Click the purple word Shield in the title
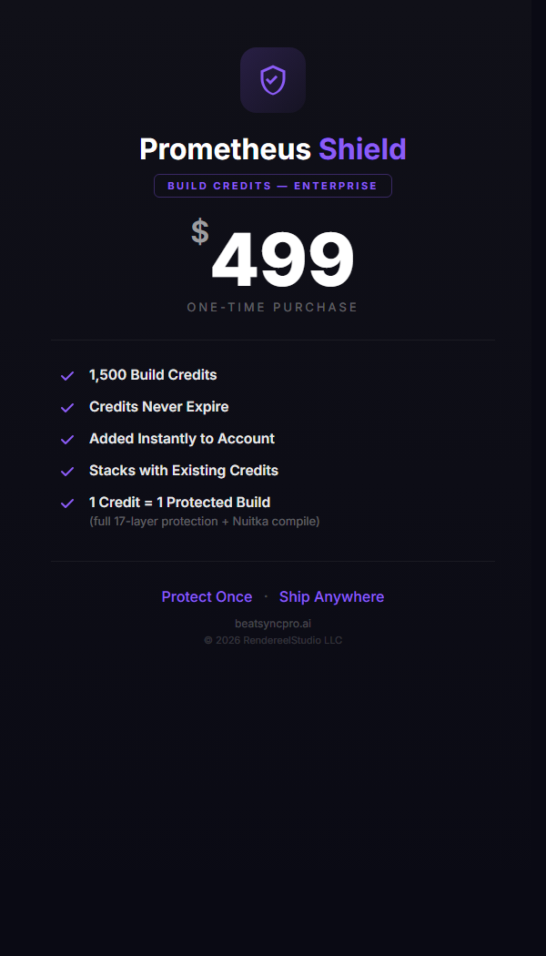546x956 pixels. pos(362,149)
